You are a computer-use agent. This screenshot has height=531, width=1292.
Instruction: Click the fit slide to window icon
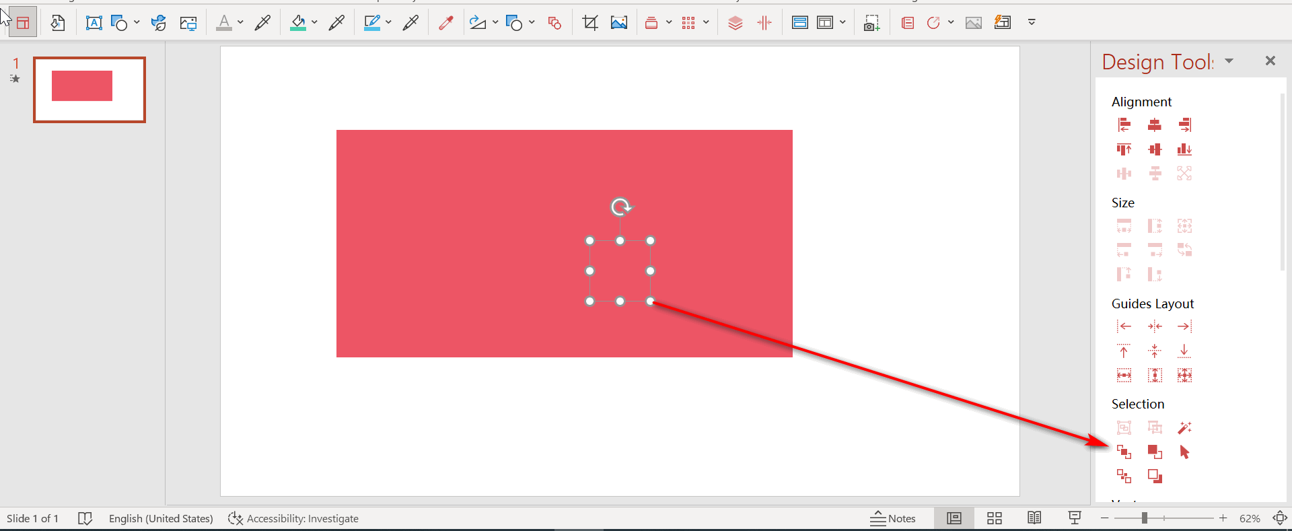coord(1280,518)
